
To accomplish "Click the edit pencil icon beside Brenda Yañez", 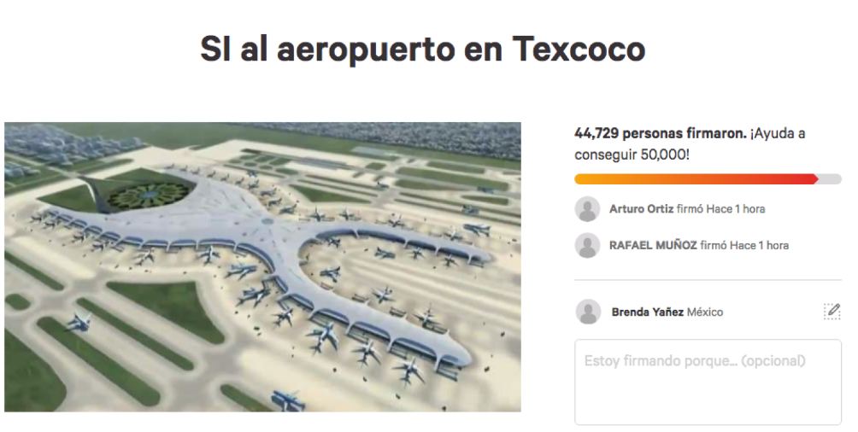I will click(832, 311).
